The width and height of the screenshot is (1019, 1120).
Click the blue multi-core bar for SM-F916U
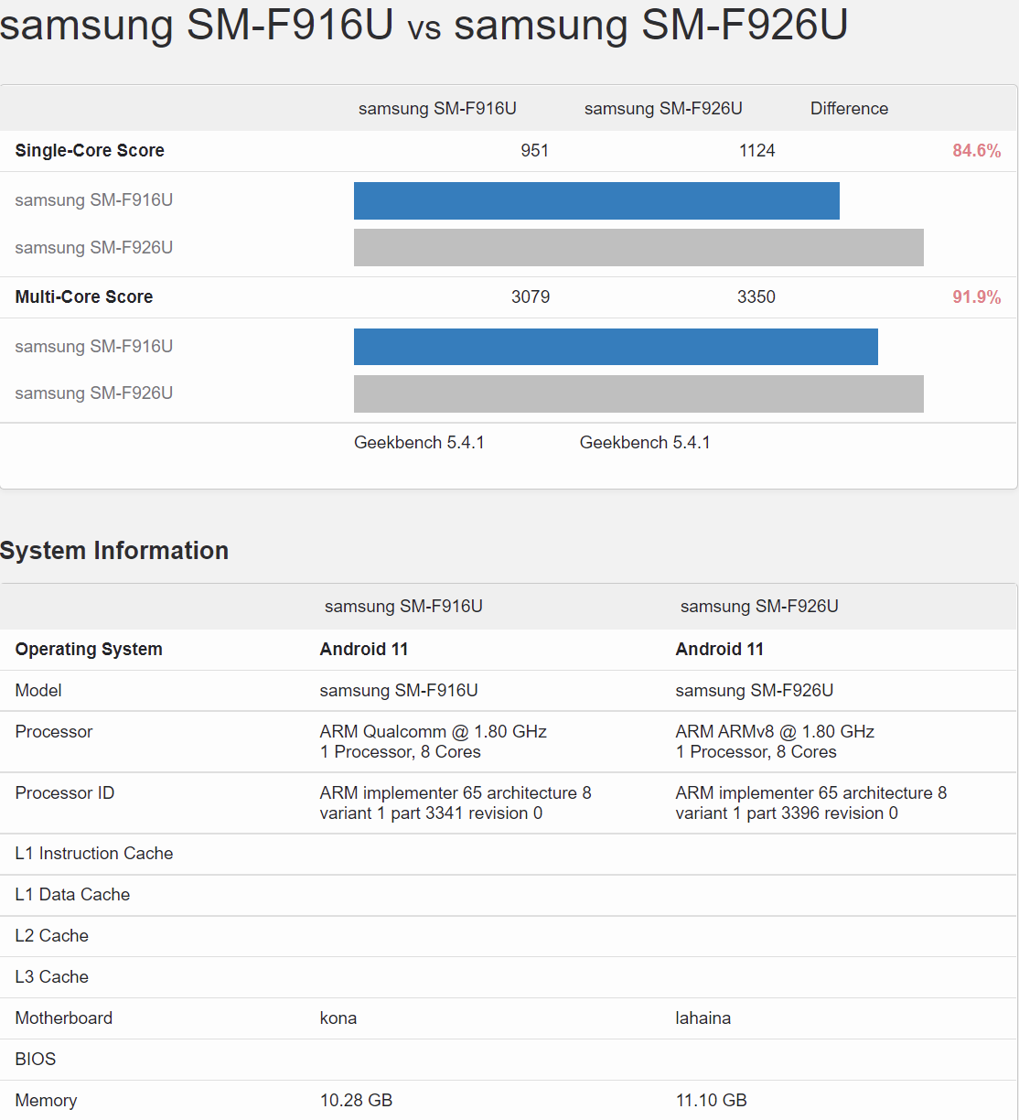[x=616, y=347]
